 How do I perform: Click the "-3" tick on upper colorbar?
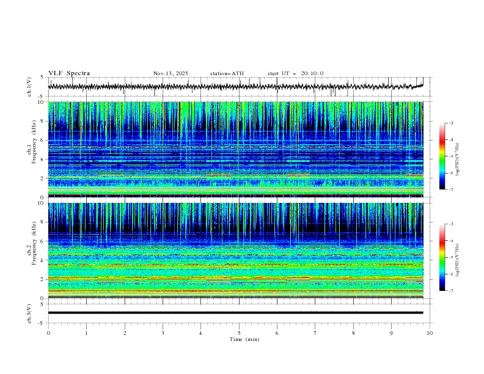(x=450, y=123)
